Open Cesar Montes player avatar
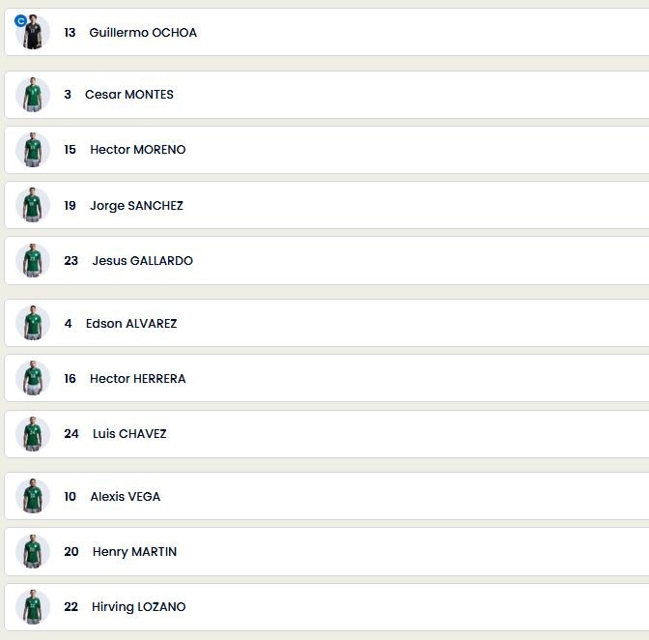The image size is (649, 640). [x=33, y=95]
